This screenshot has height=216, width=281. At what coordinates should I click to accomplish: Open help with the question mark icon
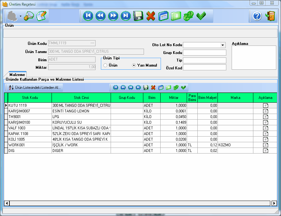point(257,16)
